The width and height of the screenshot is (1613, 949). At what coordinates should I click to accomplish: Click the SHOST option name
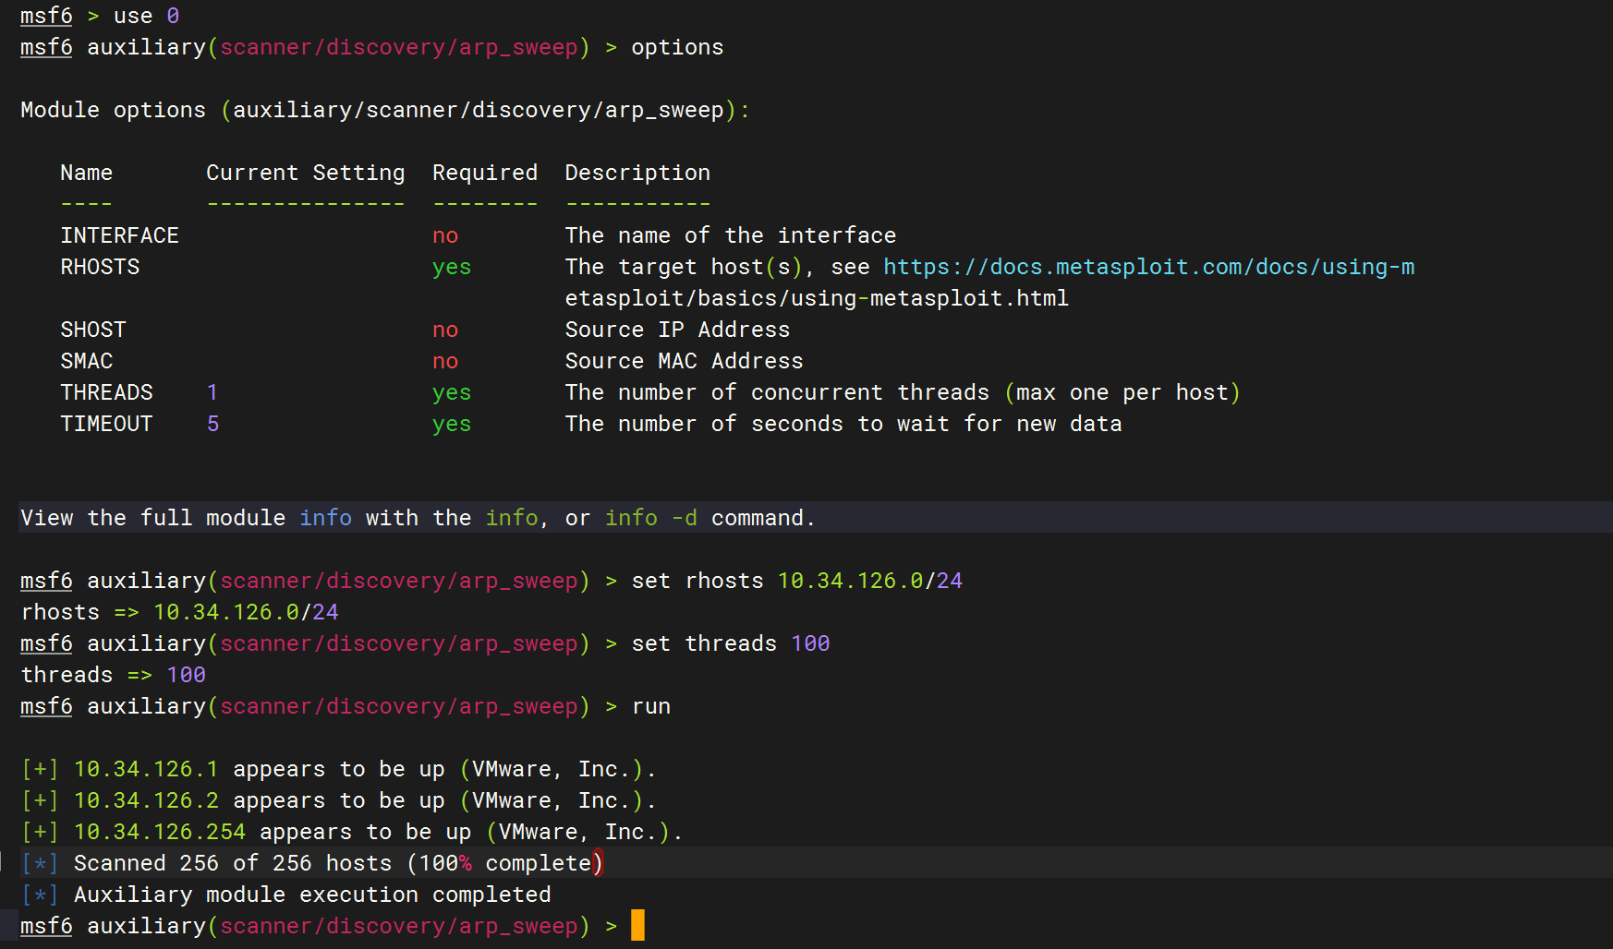(x=93, y=330)
